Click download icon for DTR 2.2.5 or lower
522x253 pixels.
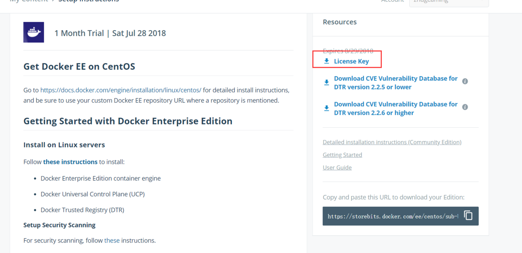[327, 82]
